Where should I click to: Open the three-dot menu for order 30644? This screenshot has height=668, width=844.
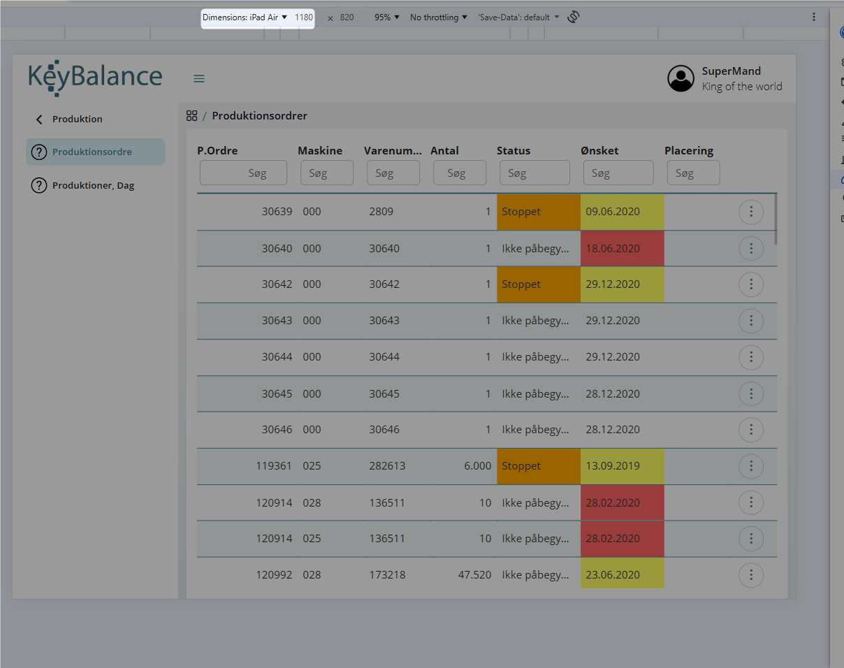pyautogui.click(x=750, y=357)
